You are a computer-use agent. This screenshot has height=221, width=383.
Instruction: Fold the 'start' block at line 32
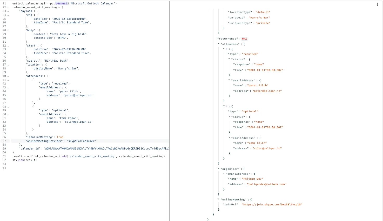[x=8, y=46]
